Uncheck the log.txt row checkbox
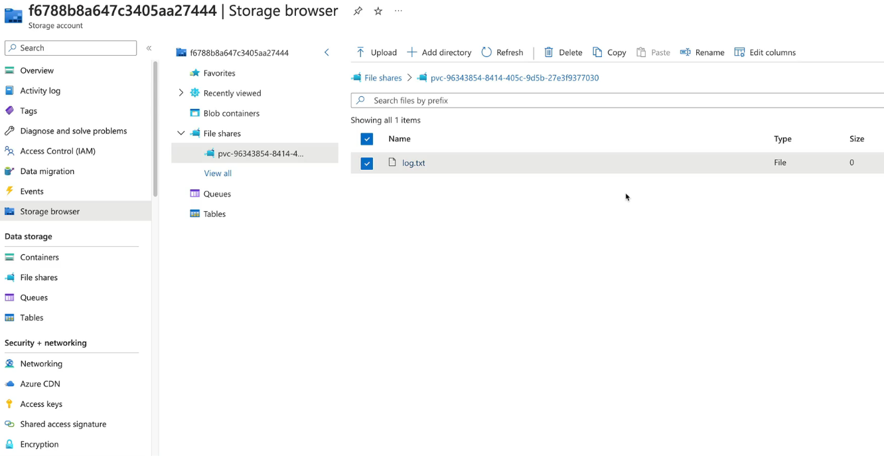Viewport: 884px width, 456px height. tap(367, 163)
